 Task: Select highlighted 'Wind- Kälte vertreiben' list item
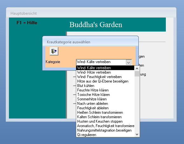(105, 68)
